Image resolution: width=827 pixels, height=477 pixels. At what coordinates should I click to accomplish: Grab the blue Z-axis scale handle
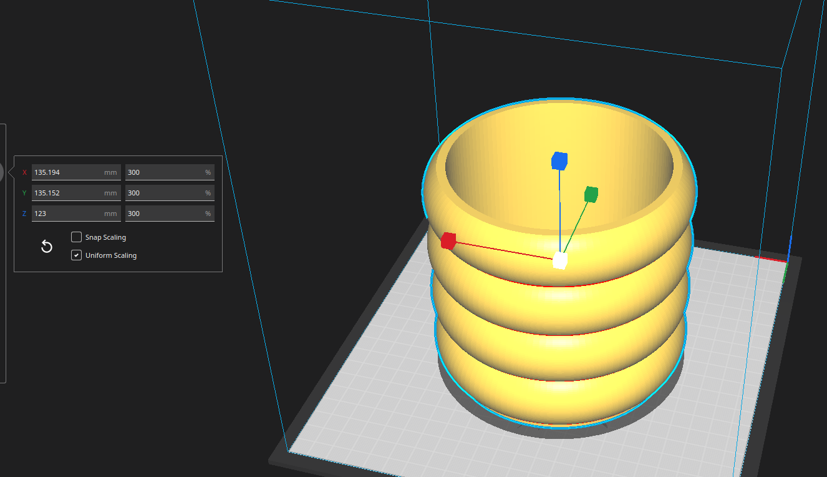point(559,161)
